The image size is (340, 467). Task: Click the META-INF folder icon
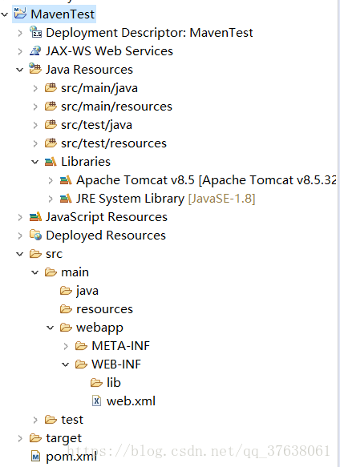[81, 346]
